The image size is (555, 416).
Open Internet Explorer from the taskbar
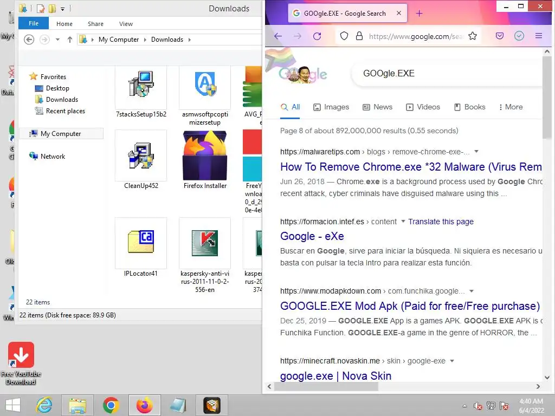coord(44,405)
